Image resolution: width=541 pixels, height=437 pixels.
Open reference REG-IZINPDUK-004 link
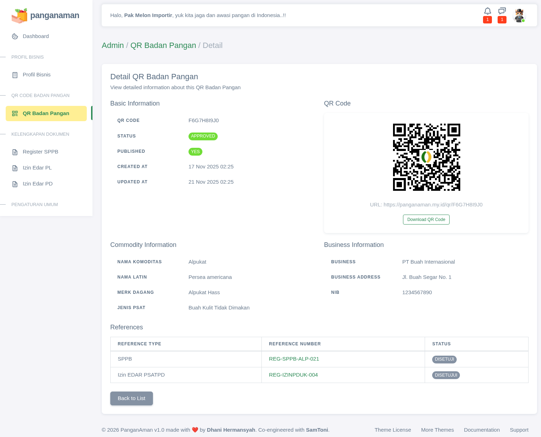click(x=293, y=375)
